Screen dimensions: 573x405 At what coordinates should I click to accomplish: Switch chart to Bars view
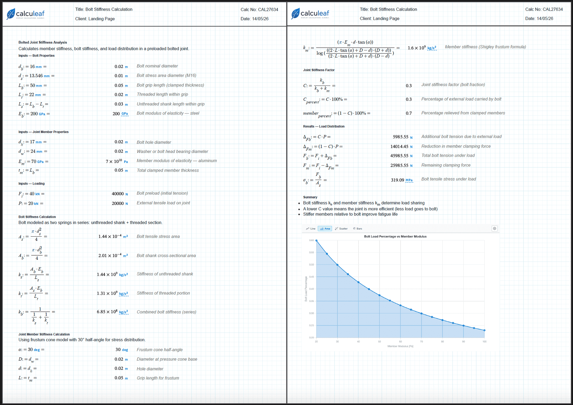358,229
